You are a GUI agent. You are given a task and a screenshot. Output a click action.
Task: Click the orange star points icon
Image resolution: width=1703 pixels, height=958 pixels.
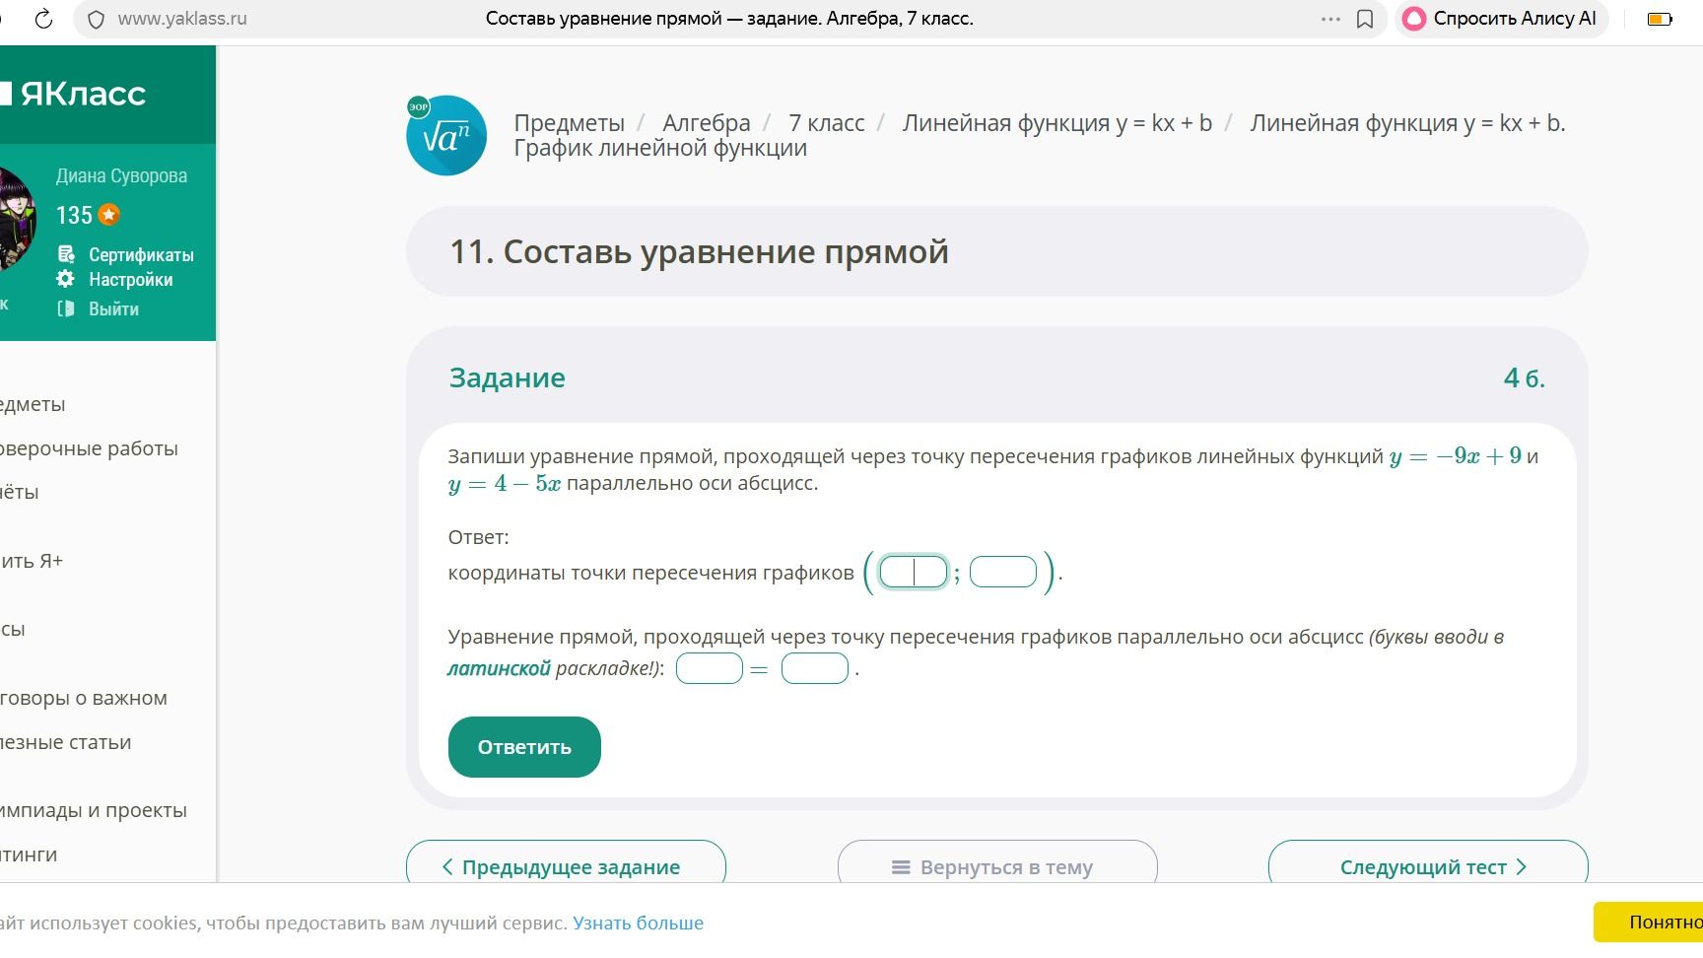coord(109,214)
